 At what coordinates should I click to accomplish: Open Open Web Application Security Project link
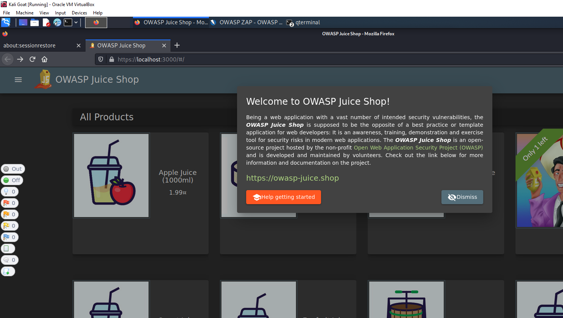(x=418, y=148)
